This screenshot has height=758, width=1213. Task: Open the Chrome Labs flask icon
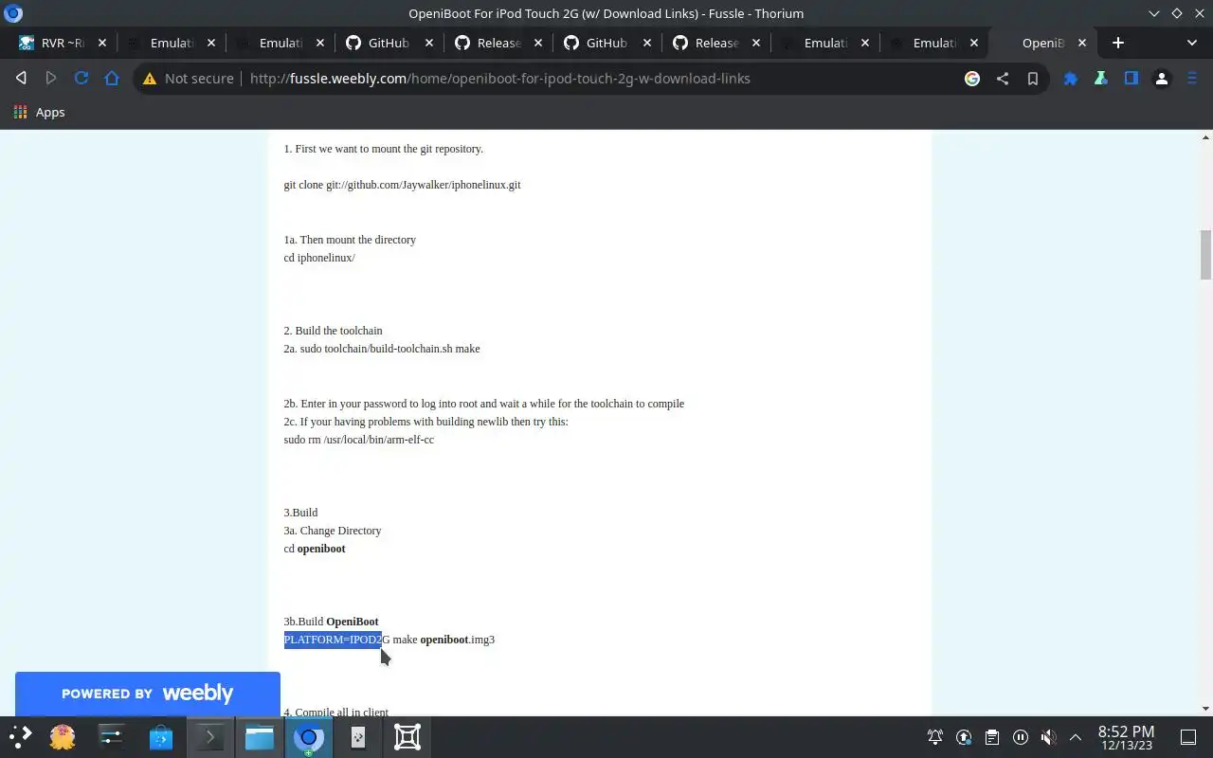pyautogui.click(x=1101, y=79)
